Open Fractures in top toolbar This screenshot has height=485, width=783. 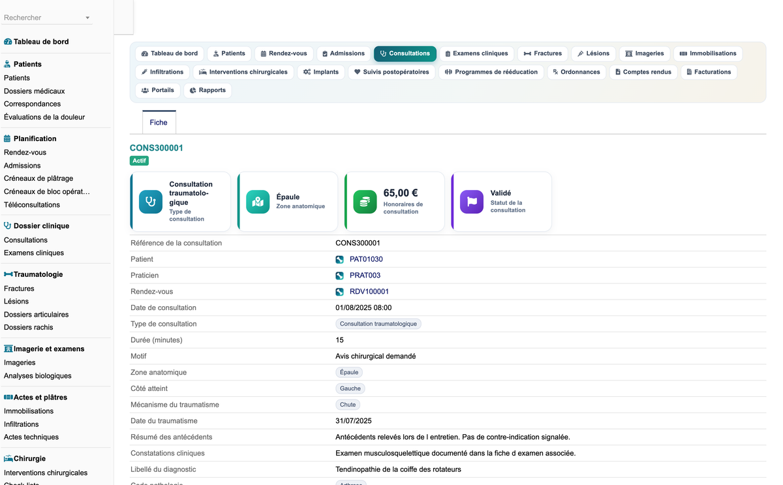(543, 54)
